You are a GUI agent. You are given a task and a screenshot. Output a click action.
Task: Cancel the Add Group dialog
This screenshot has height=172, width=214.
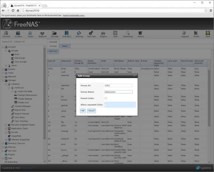(x=91, y=111)
